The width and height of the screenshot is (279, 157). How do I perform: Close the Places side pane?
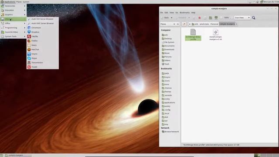(178, 24)
